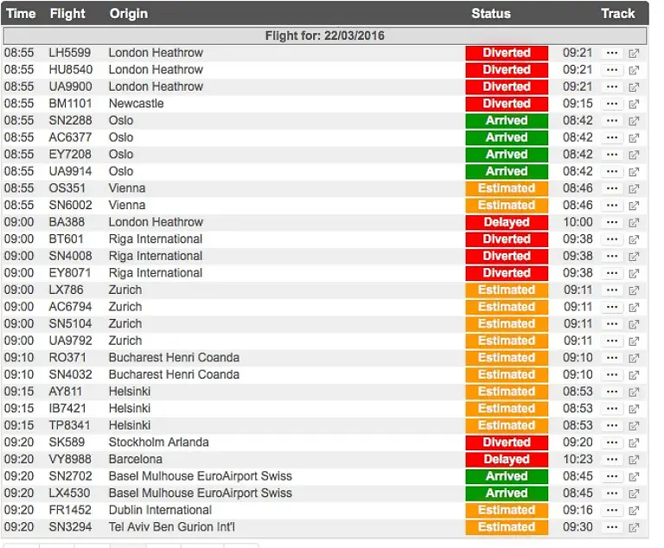
Task: Click external link icon for BA388 row
Action: (634, 222)
